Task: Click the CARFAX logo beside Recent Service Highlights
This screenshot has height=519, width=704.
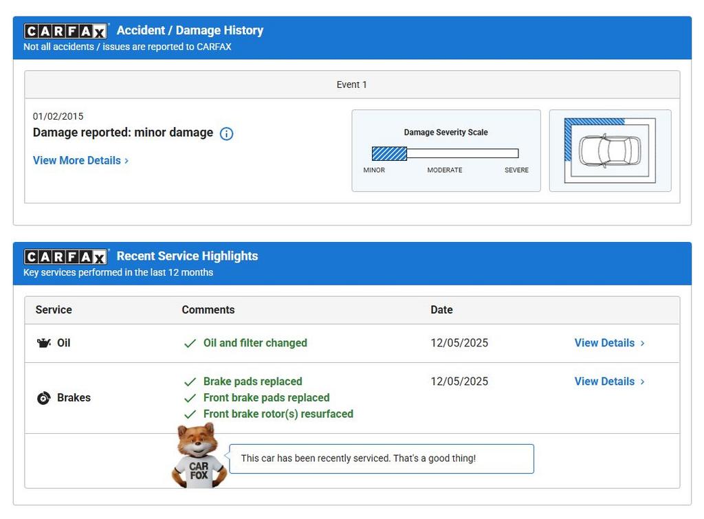Action: tap(66, 256)
